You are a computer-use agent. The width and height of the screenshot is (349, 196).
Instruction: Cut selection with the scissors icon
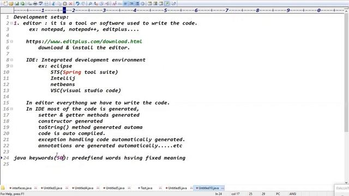53,4
